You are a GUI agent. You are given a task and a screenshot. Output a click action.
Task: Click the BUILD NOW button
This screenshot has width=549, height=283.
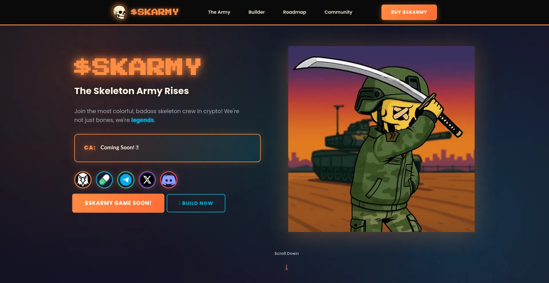pyautogui.click(x=196, y=203)
